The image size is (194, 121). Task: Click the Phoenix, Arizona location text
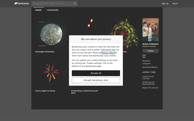click(x=149, y=46)
